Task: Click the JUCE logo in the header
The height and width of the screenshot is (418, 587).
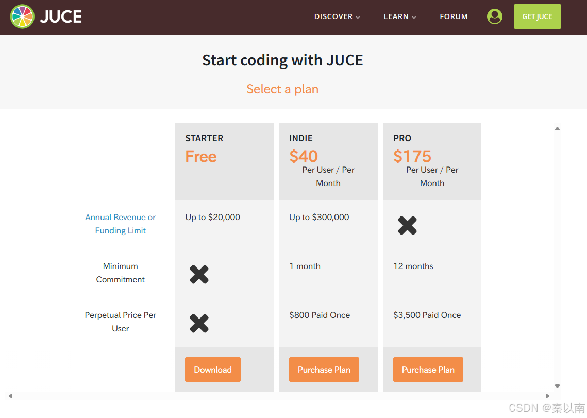Action: coord(46,16)
